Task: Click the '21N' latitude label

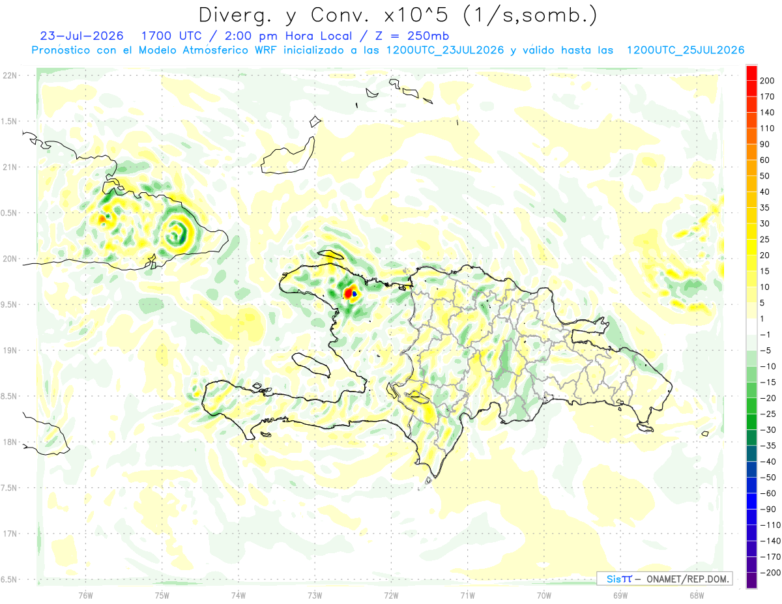Action: (x=9, y=167)
